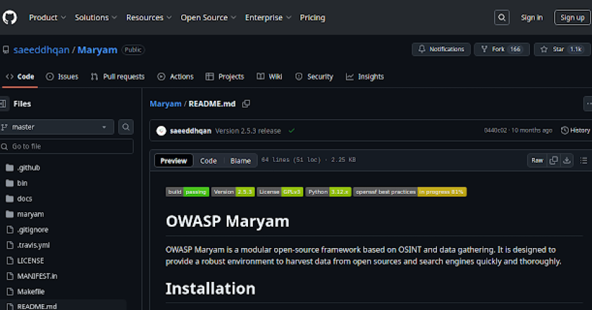The height and width of the screenshot is (310, 592).
Task: Open the Issues tab
Action: pyautogui.click(x=62, y=77)
